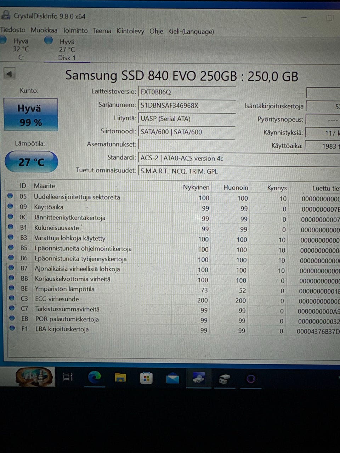Click status dot of Uudelleensijoitettuja sektoreita row

(x=10, y=196)
